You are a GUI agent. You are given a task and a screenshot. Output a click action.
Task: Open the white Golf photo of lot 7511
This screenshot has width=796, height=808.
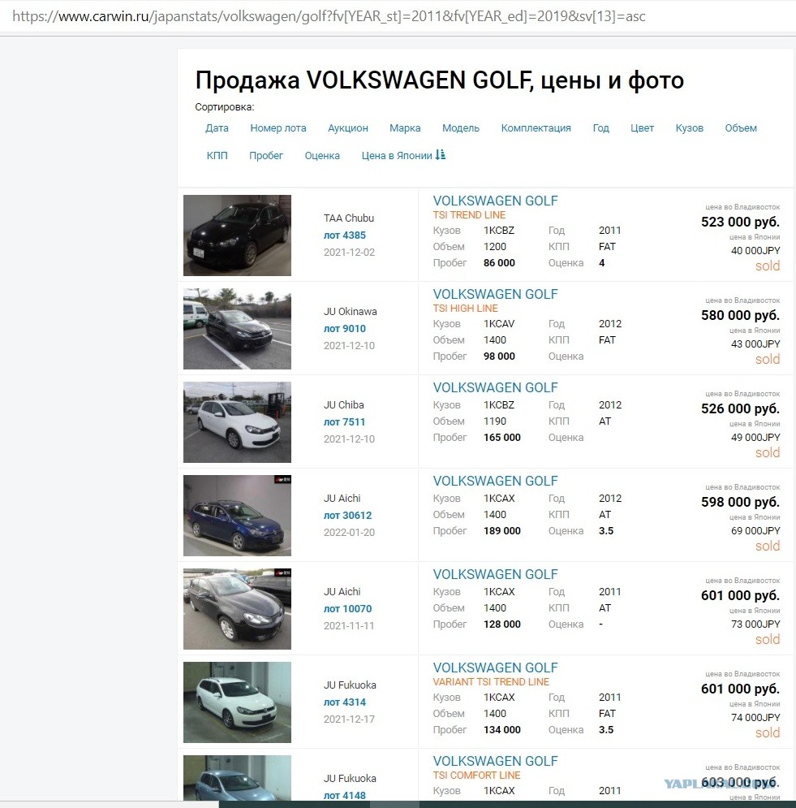point(238,422)
